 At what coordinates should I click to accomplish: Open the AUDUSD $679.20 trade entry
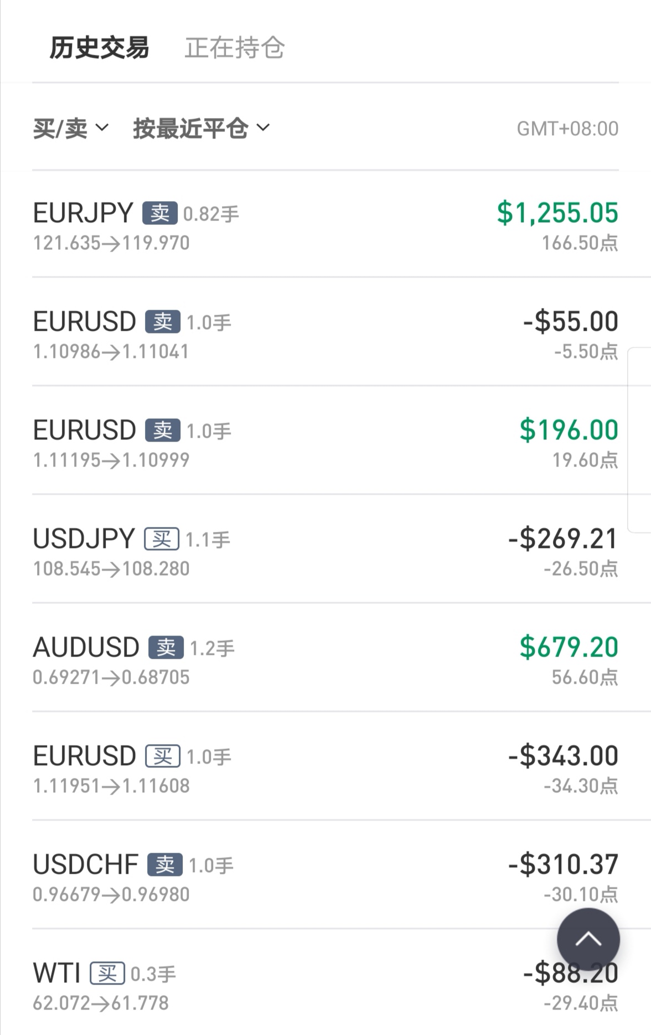point(325,658)
